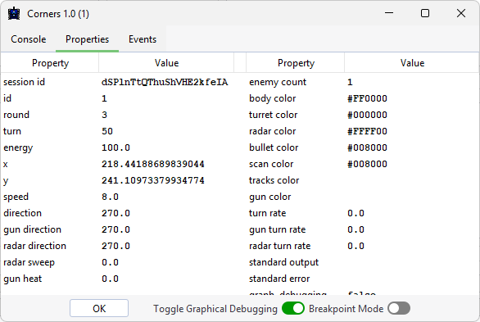Click the gun color label
The width and height of the screenshot is (480, 322).
click(x=269, y=197)
